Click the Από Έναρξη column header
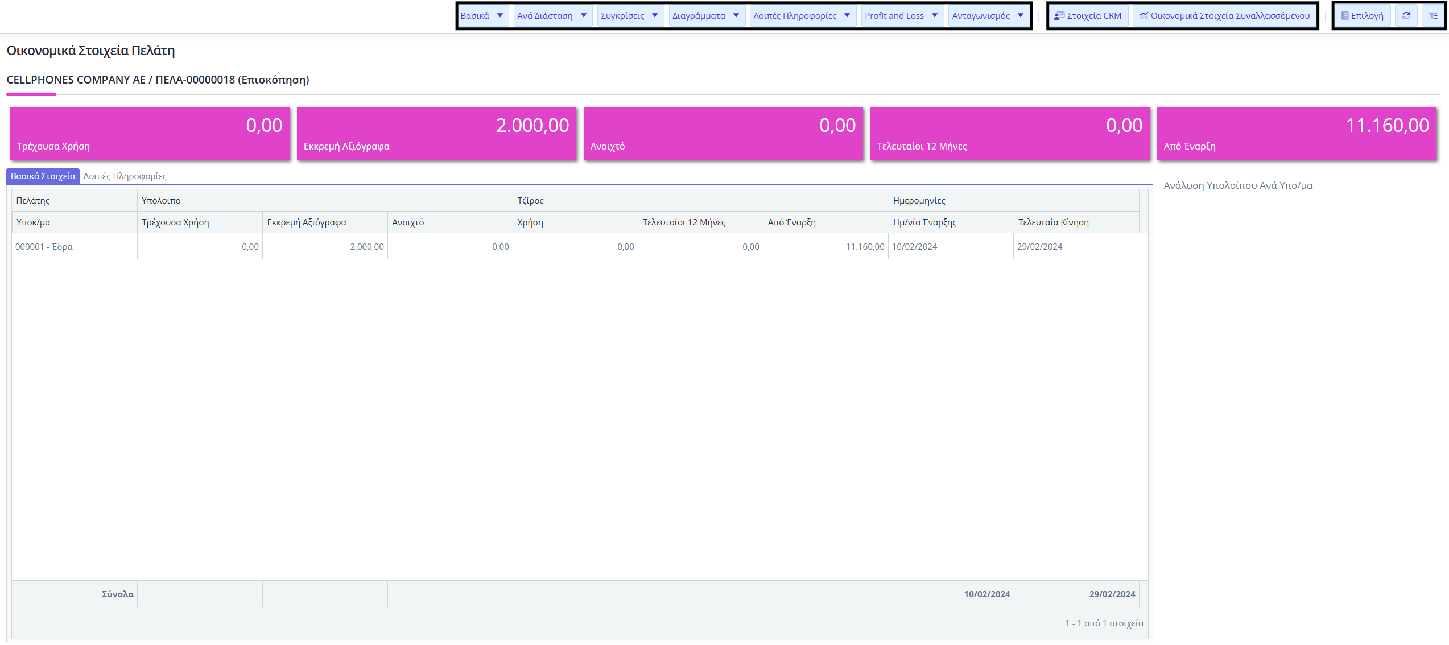Image resolution: width=1449 pixels, height=645 pixels. pos(825,222)
